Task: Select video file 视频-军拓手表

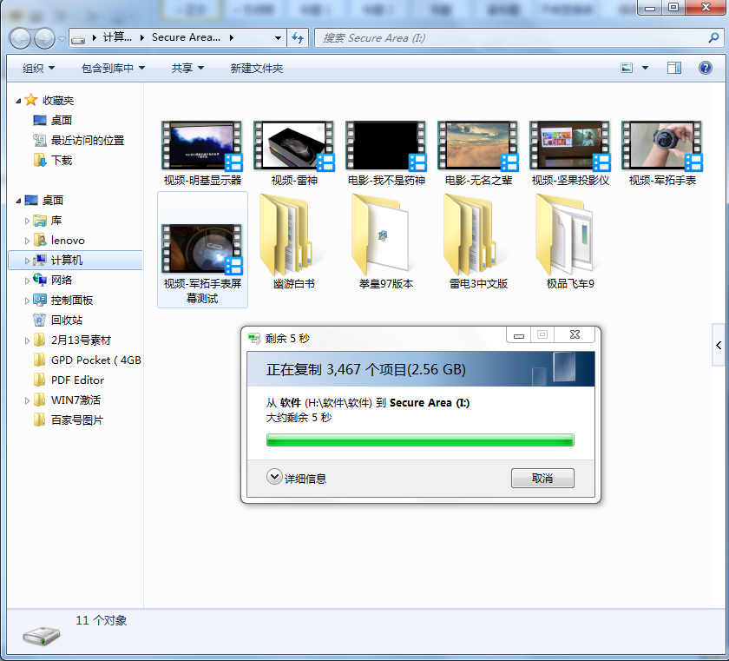Action: [662, 154]
